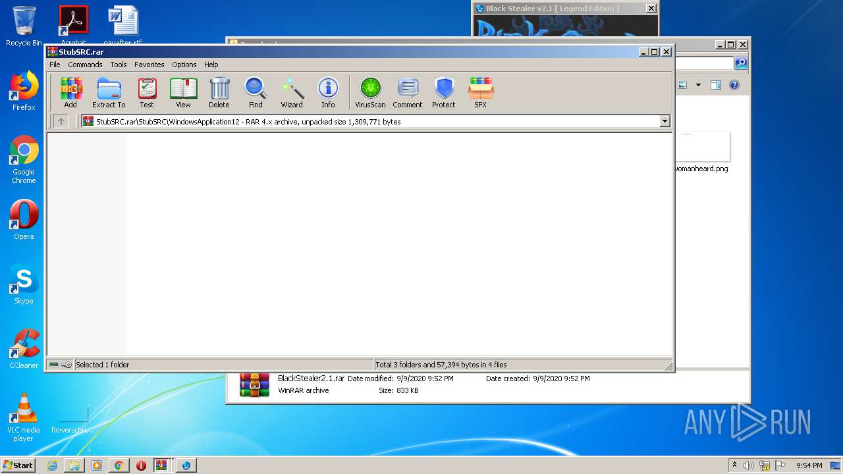Click the SFX icon
This screenshot has width=843, height=474.
coord(481,92)
